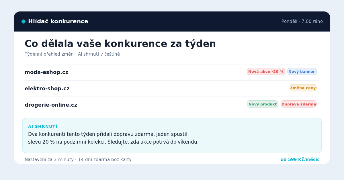This screenshot has height=180, width=344.
Task: Click the Změna ceny badge
Action: tap(303, 88)
